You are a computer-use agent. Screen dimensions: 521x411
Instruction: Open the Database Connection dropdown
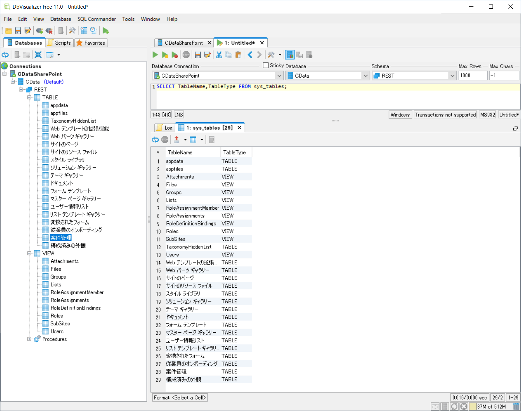click(x=279, y=76)
